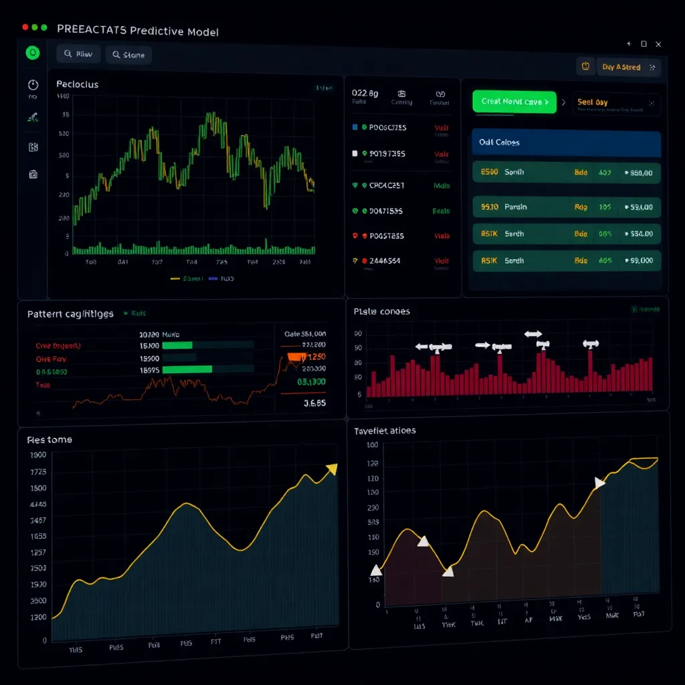
Task: Click the link icon in list header
Action: pyautogui.click(x=440, y=94)
